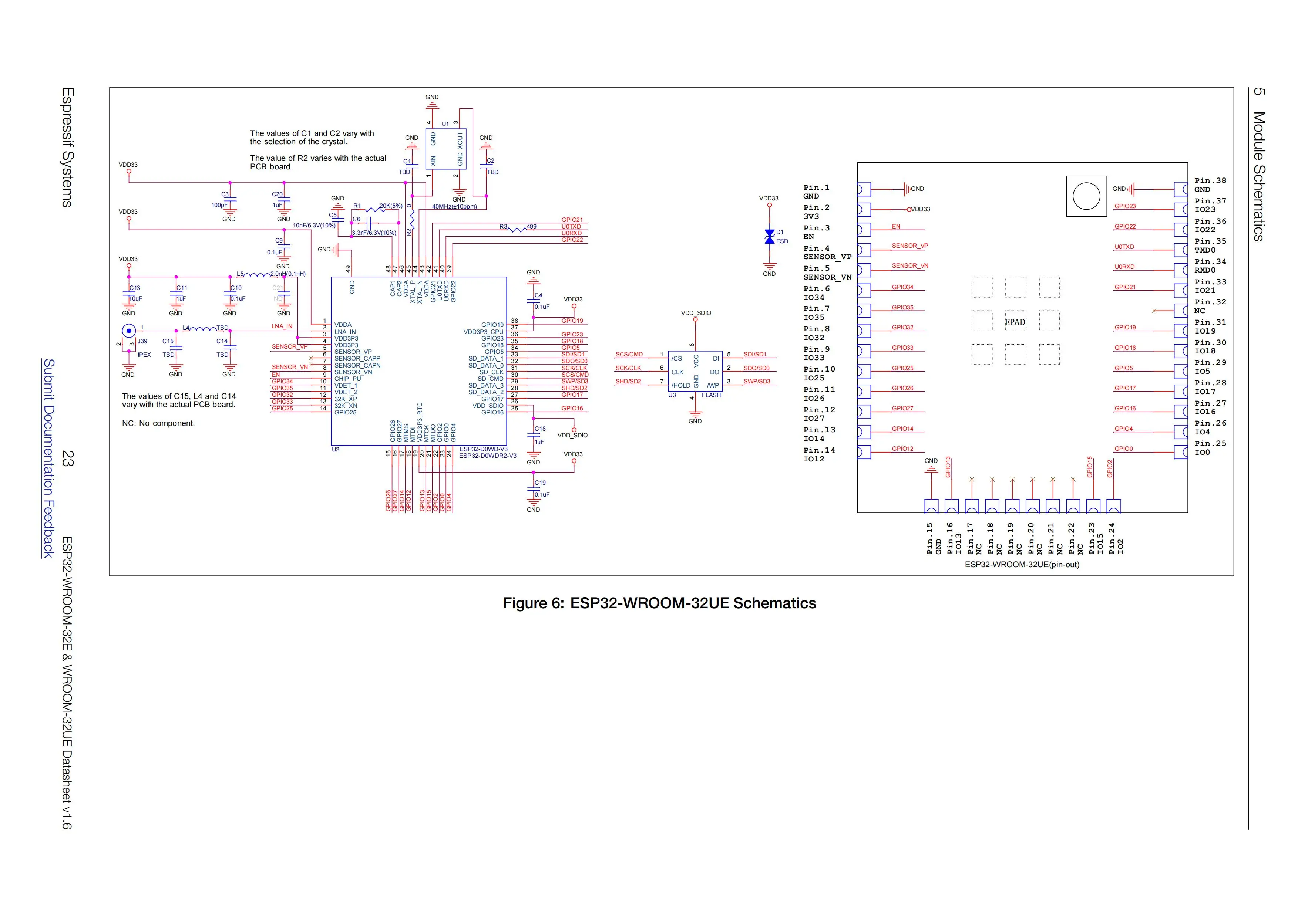
Task: Click the C13 10uF capacitor
Action: tap(129, 294)
